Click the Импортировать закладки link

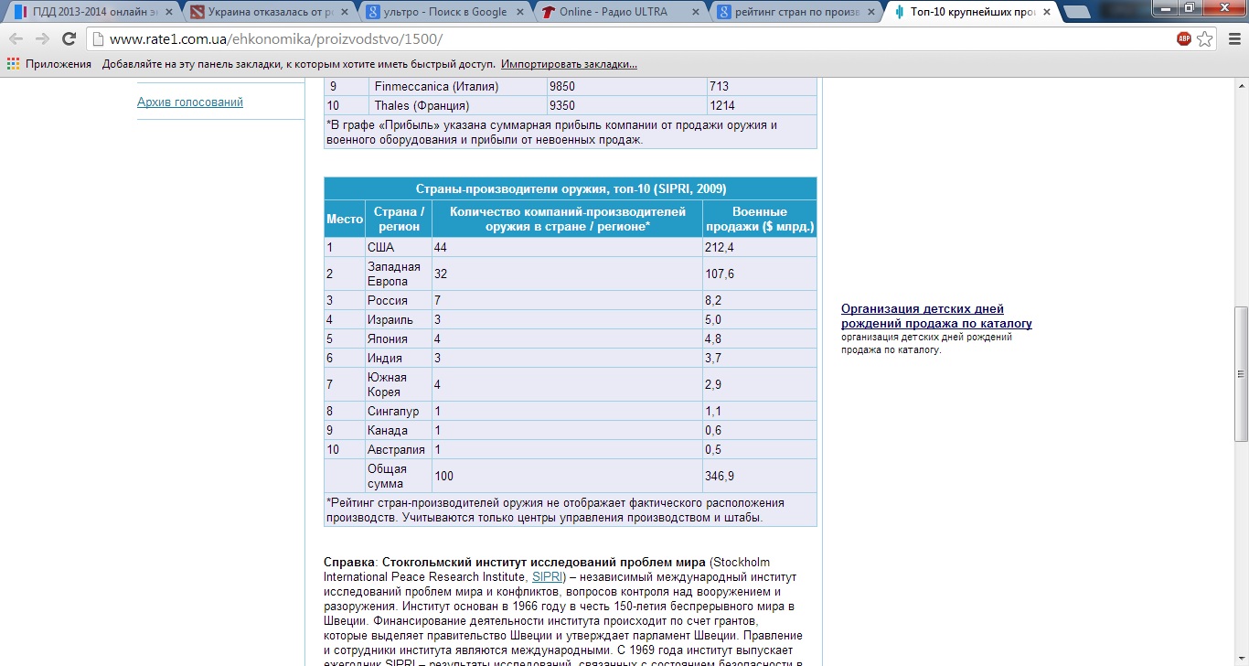(569, 64)
